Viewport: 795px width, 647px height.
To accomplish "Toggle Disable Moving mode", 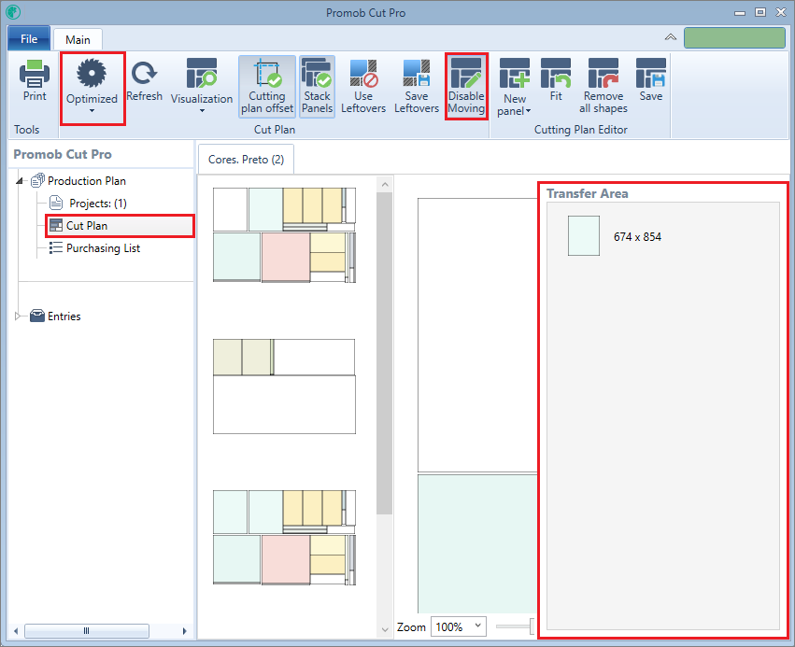I will [466, 87].
